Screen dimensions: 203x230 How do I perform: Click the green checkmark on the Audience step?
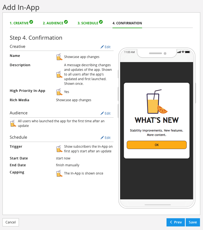click(x=66, y=22)
